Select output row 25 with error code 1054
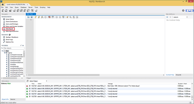 (108, 86)
